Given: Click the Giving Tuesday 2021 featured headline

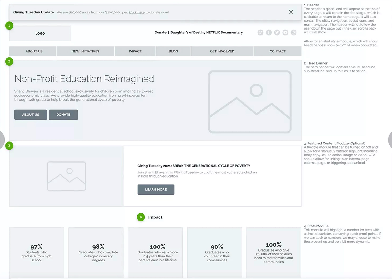Looking at the screenshot, I should 194,166.
